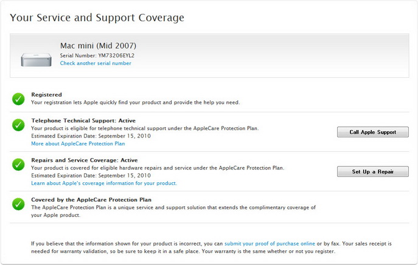Click the green checkmark beside Repairs and Service Coverage
The width and height of the screenshot is (418, 265).
[18, 165]
